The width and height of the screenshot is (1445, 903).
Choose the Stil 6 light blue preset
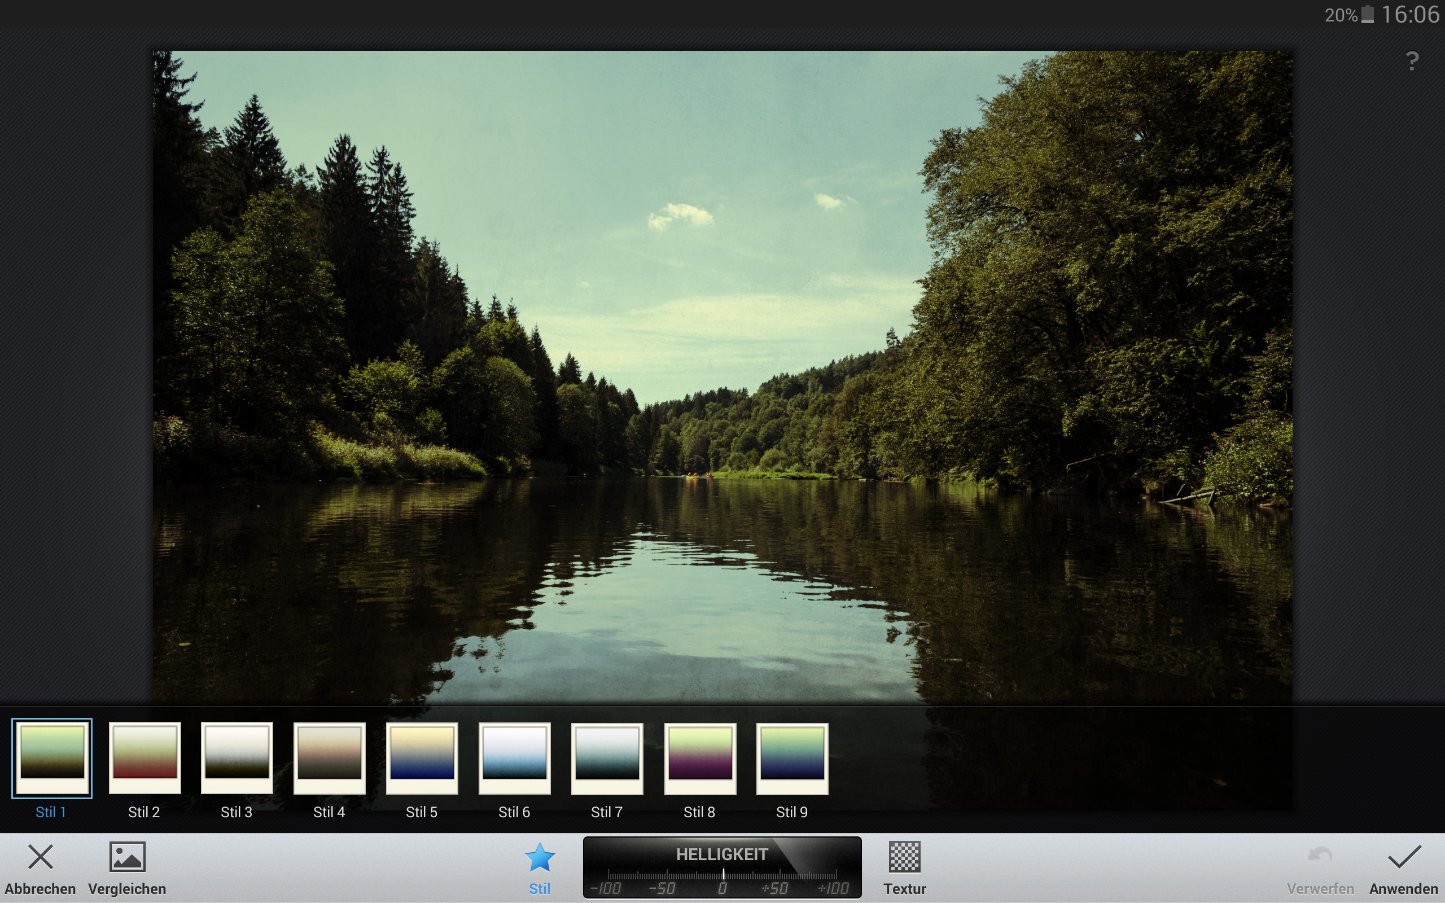(x=515, y=758)
